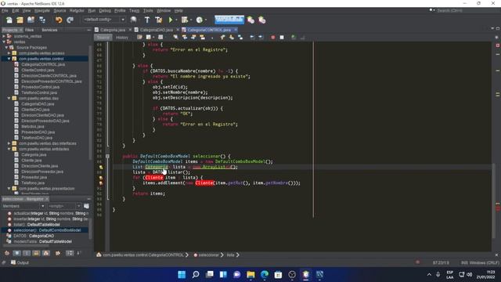Select Proveedor.java in entidades package
The width and height of the screenshot is (501, 282).
pyautogui.click(x=34, y=177)
